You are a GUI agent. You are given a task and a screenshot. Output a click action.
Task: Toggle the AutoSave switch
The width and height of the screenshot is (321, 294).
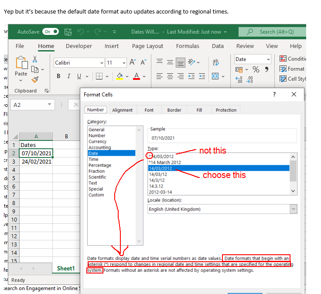(x=51, y=32)
